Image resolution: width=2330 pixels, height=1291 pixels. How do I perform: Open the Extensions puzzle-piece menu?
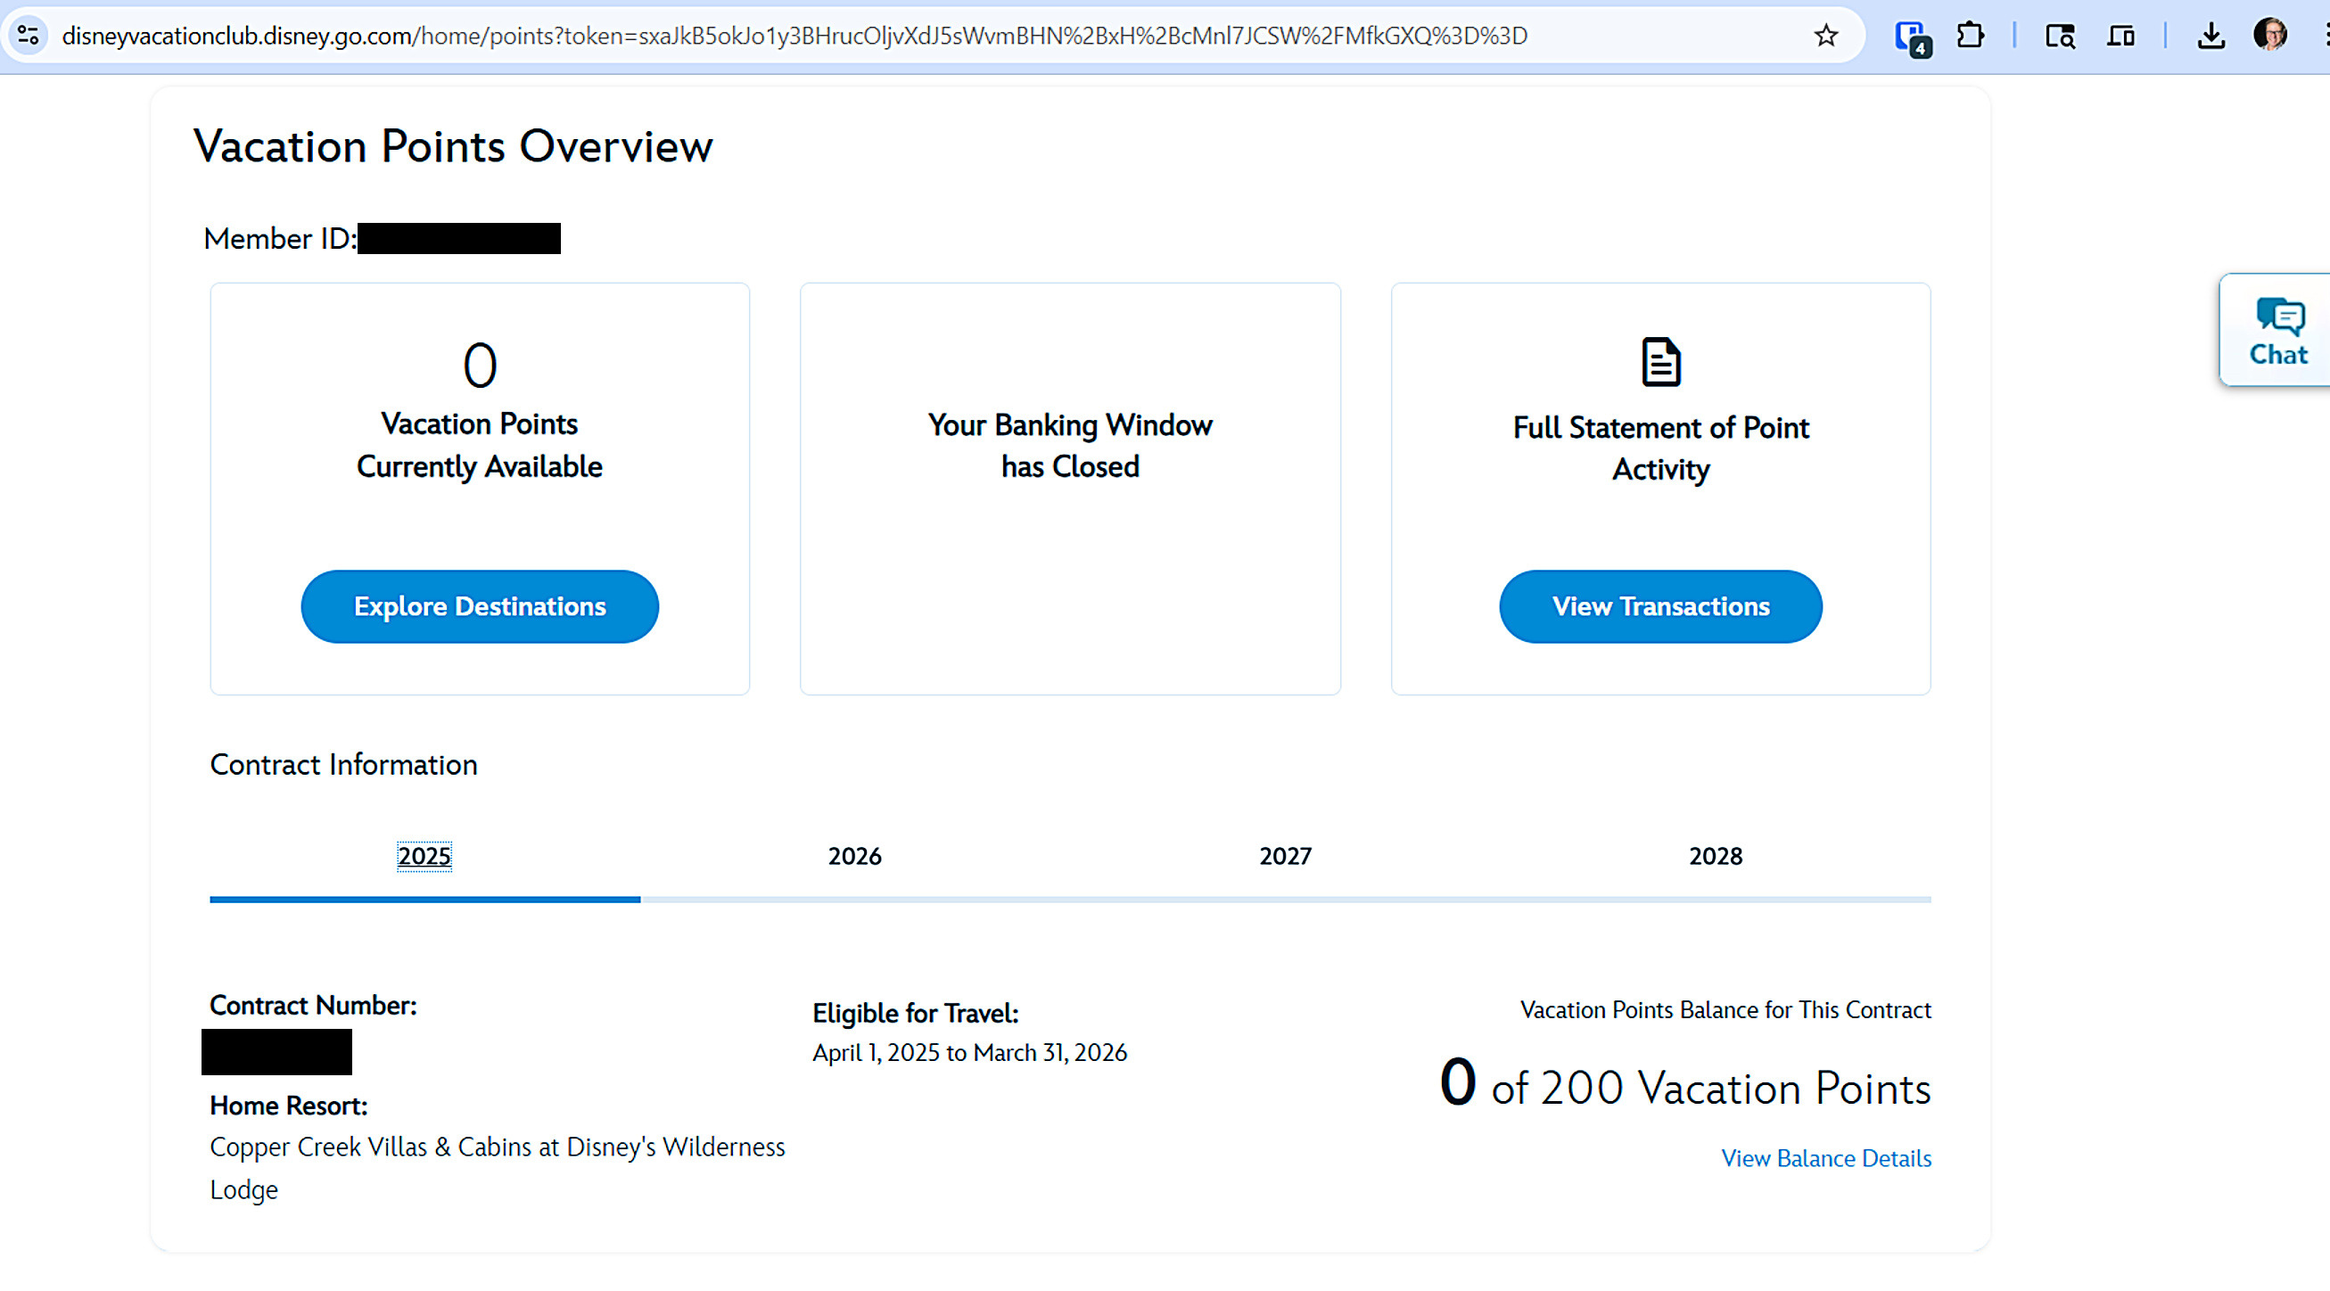(1970, 36)
